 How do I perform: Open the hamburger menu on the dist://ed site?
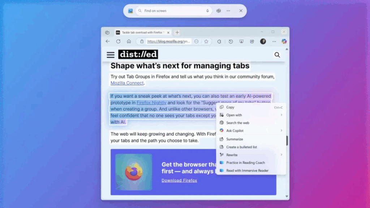[x=111, y=55]
